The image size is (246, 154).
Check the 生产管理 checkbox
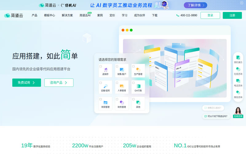(133, 66)
